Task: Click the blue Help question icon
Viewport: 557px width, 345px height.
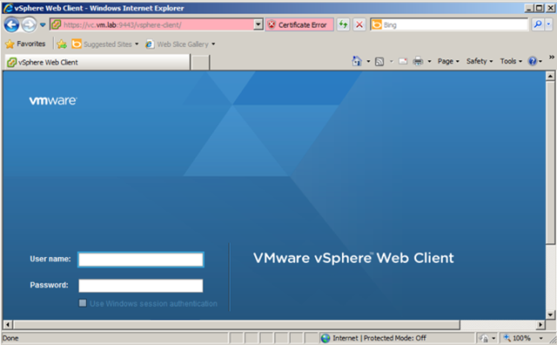Action: pos(533,61)
